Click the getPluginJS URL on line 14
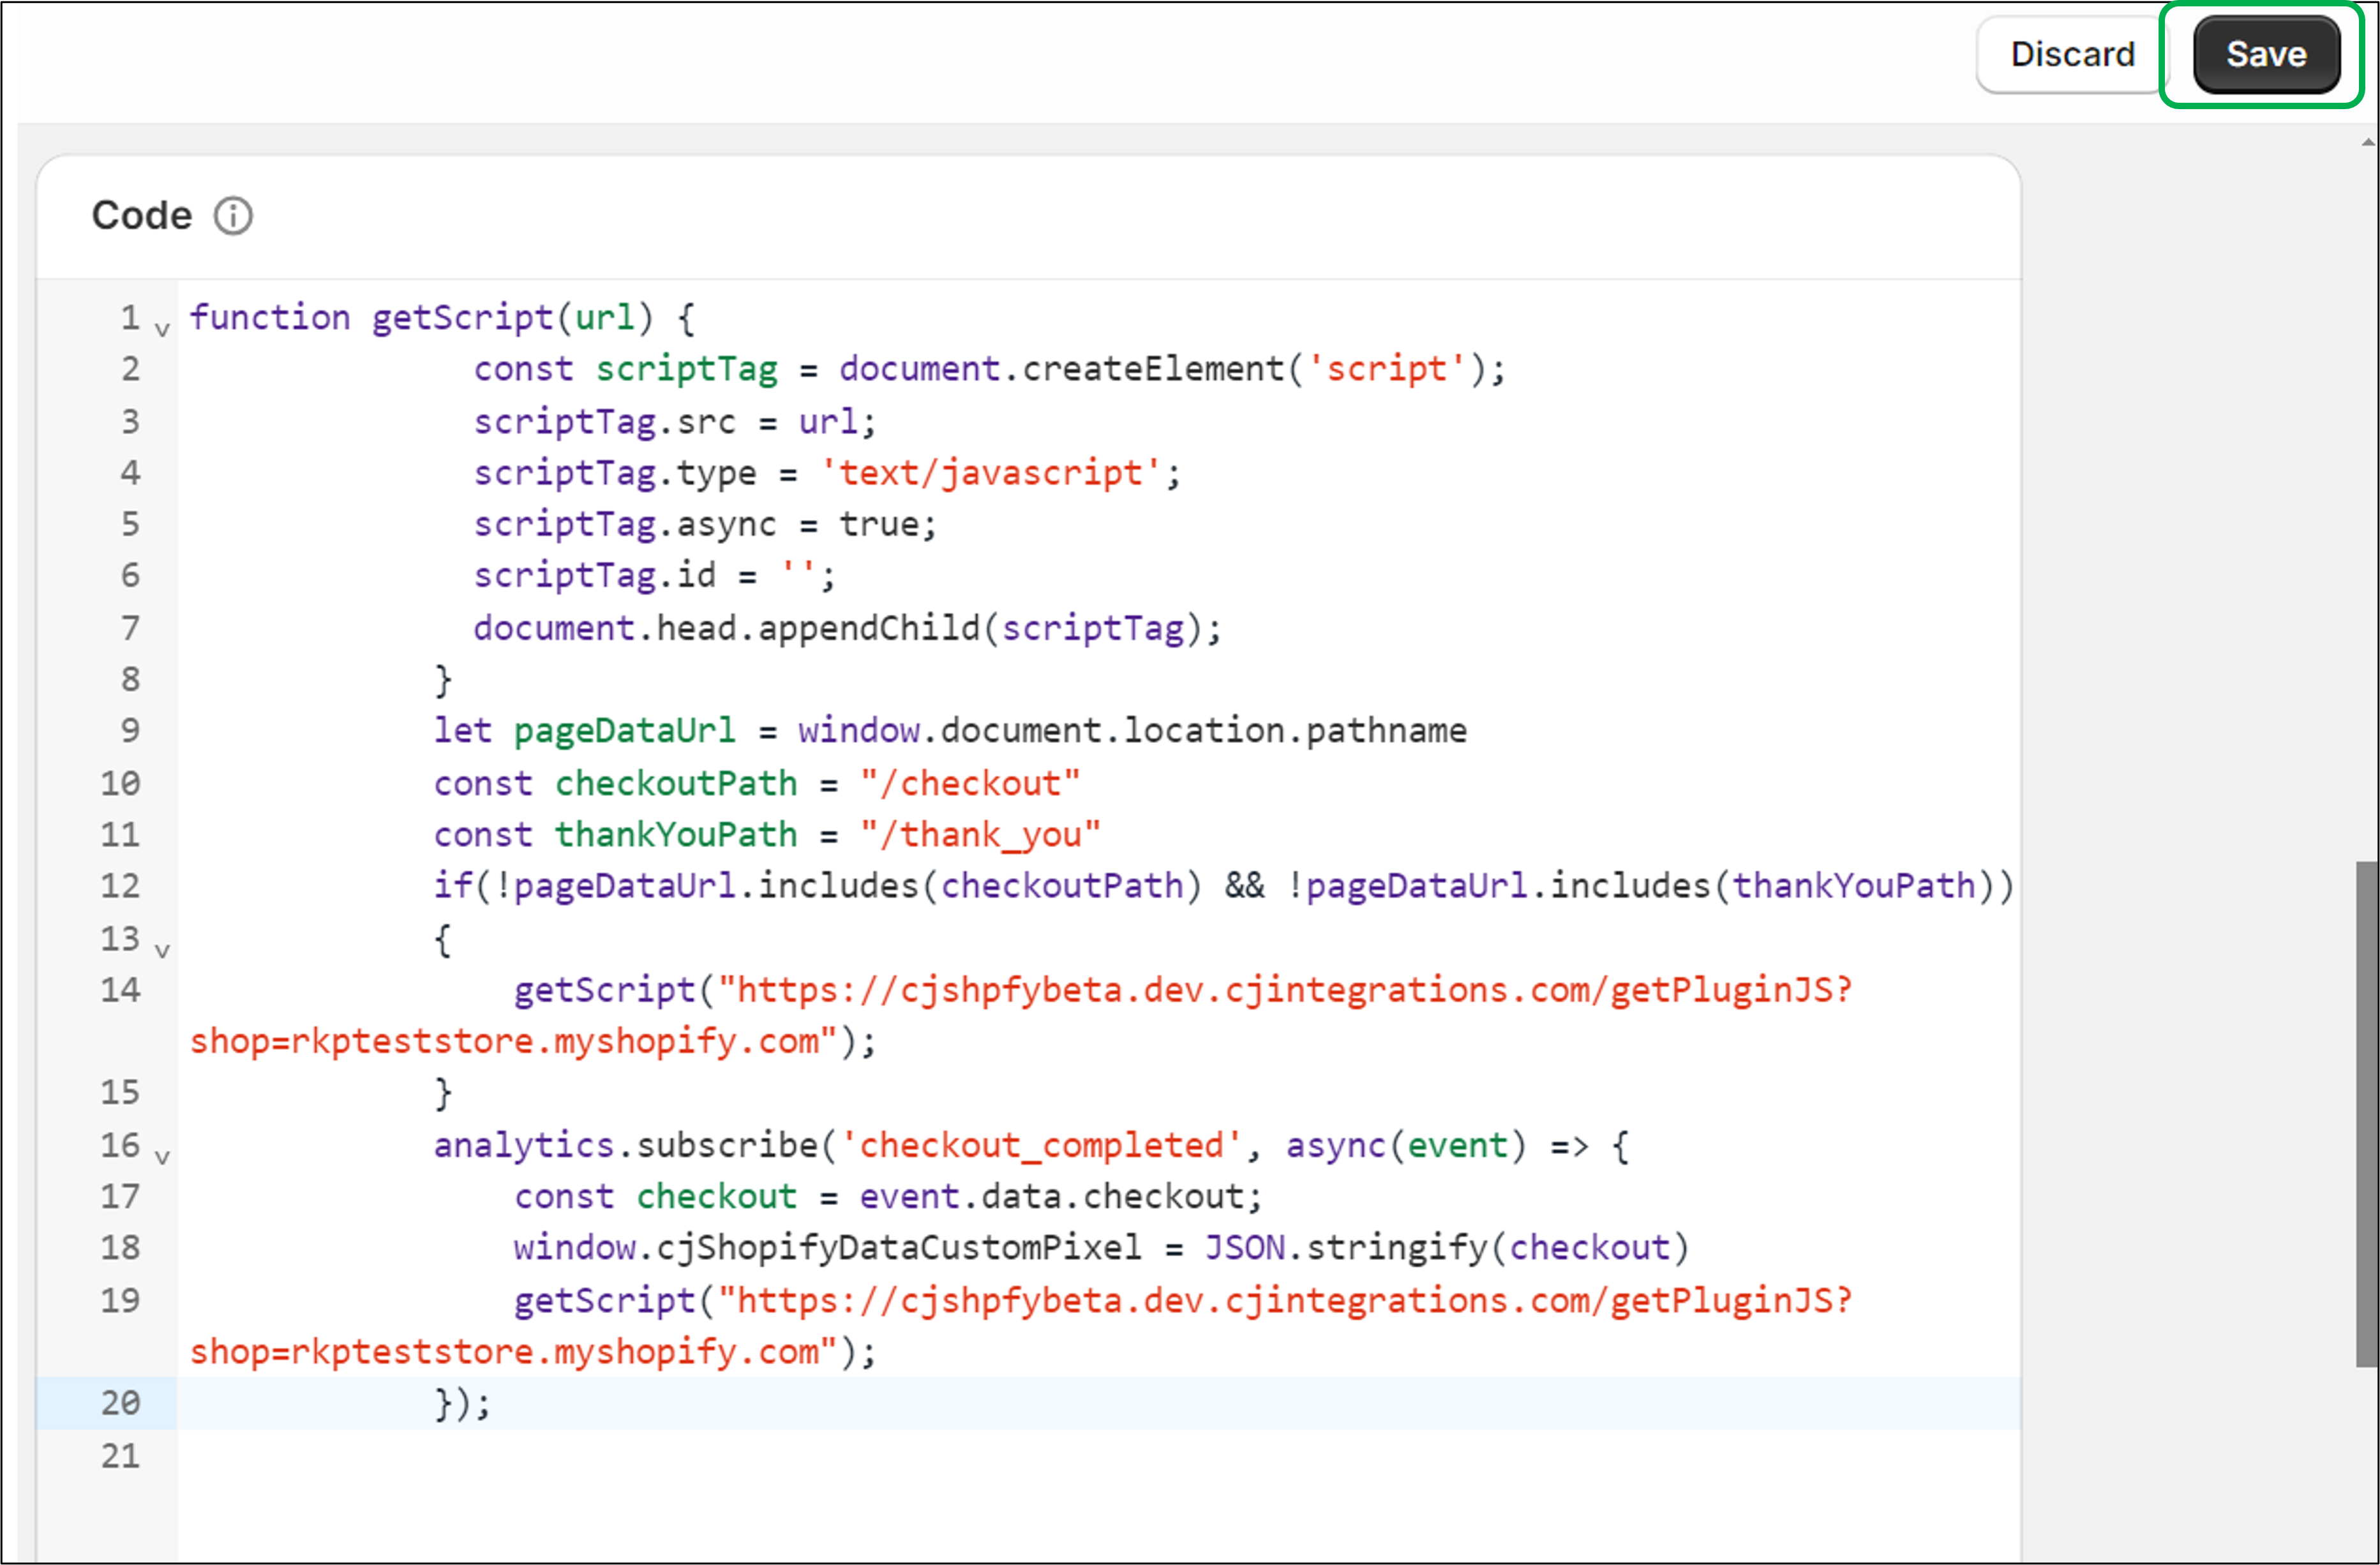The image size is (2380, 1565). pos(1290,990)
